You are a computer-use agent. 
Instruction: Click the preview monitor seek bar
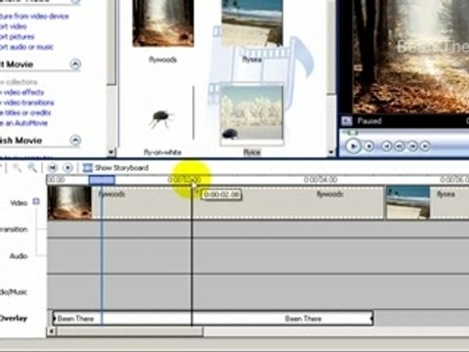click(x=405, y=133)
